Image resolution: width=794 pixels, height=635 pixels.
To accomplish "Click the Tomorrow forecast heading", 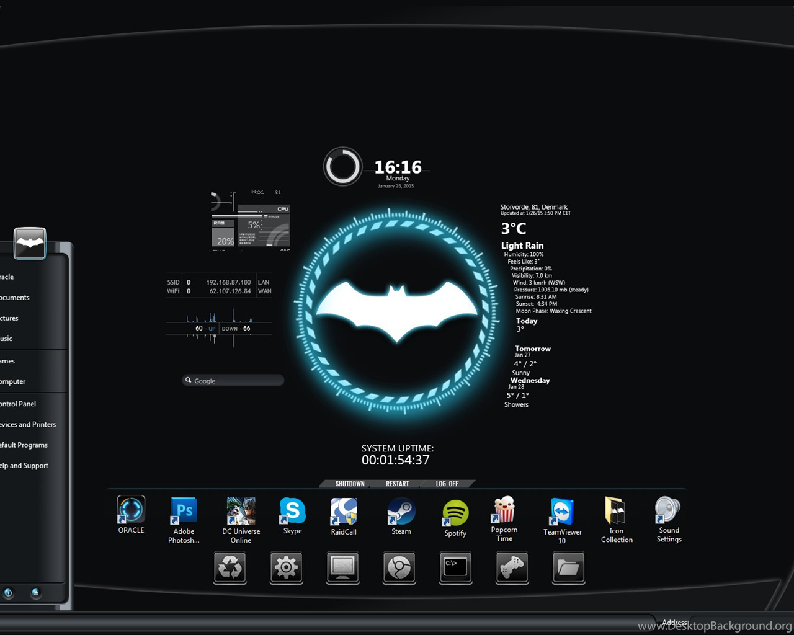I will point(533,349).
